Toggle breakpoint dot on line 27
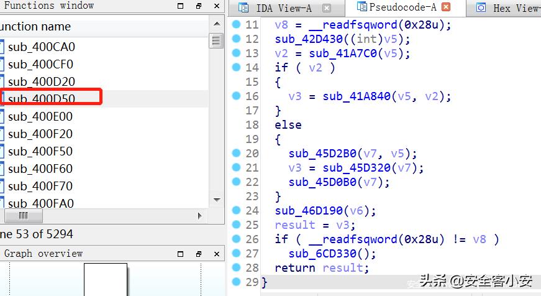This screenshot has height=296, width=541. coord(236,253)
